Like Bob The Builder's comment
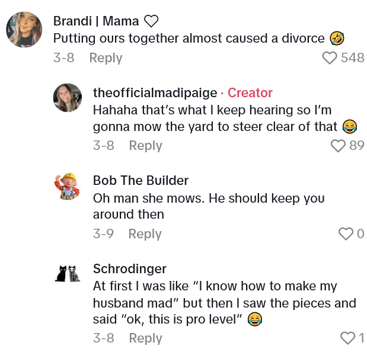 [x=345, y=234]
